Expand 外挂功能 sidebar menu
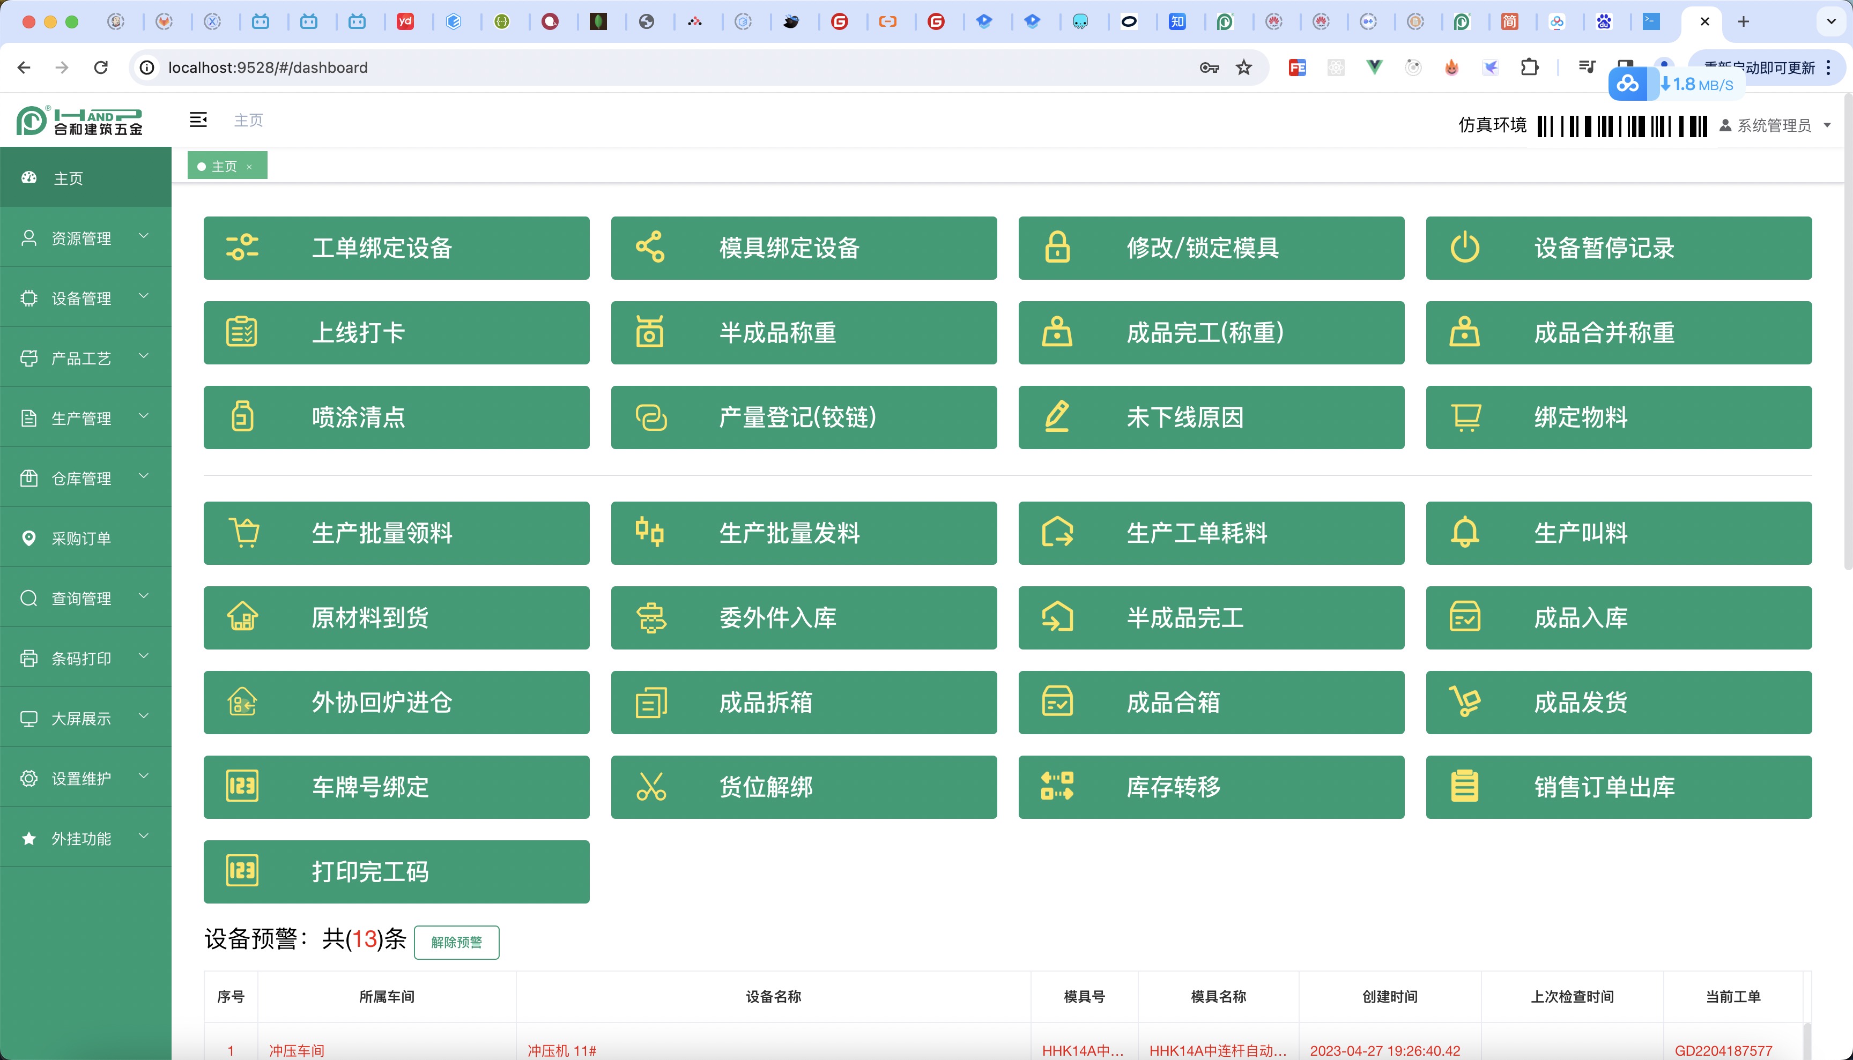Image resolution: width=1853 pixels, height=1060 pixels. [85, 837]
